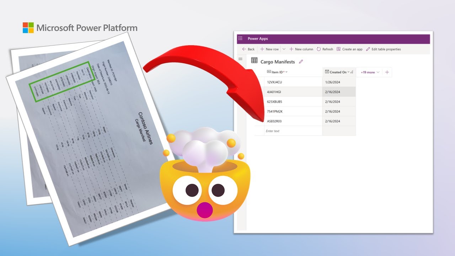
Task: Select the 7541PM2K Item ID cell
Action: [293, 111]
